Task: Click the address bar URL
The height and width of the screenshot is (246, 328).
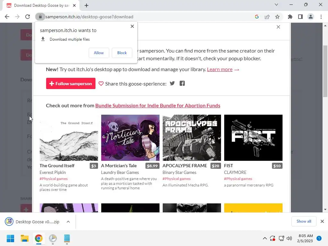Action: point(89,17)
